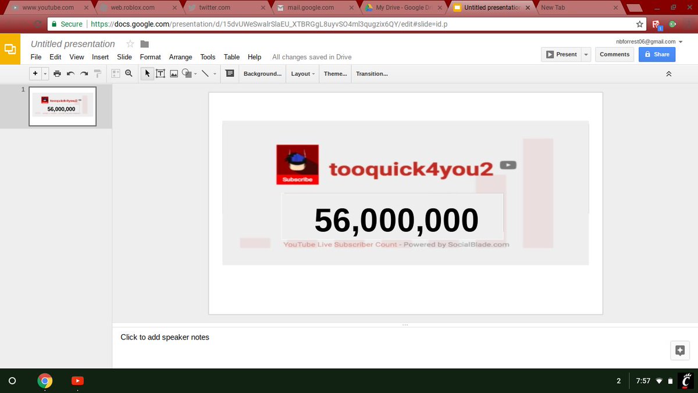Open the Layout dropdown
The width and height of the screenshot is (698, 393).
click(303, 74)
